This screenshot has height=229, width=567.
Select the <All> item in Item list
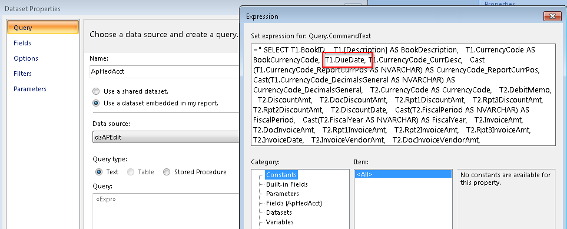(403, 174)
